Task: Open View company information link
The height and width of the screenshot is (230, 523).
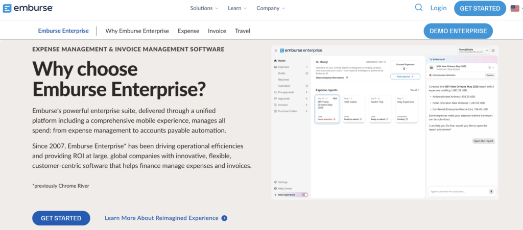Action: click(x=332, y=78)
